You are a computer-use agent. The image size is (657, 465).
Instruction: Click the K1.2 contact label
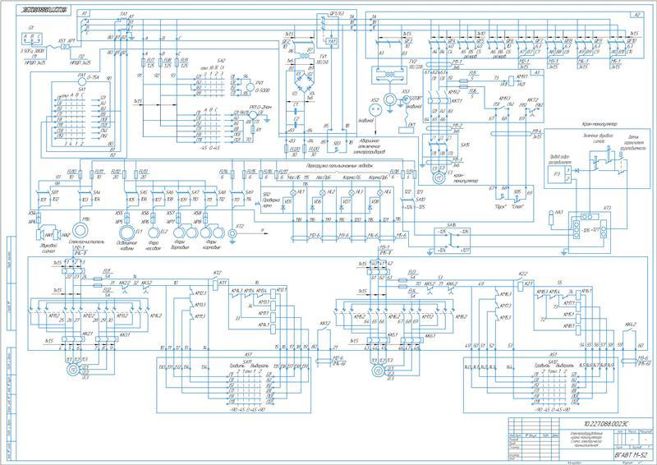pos(217,273)
